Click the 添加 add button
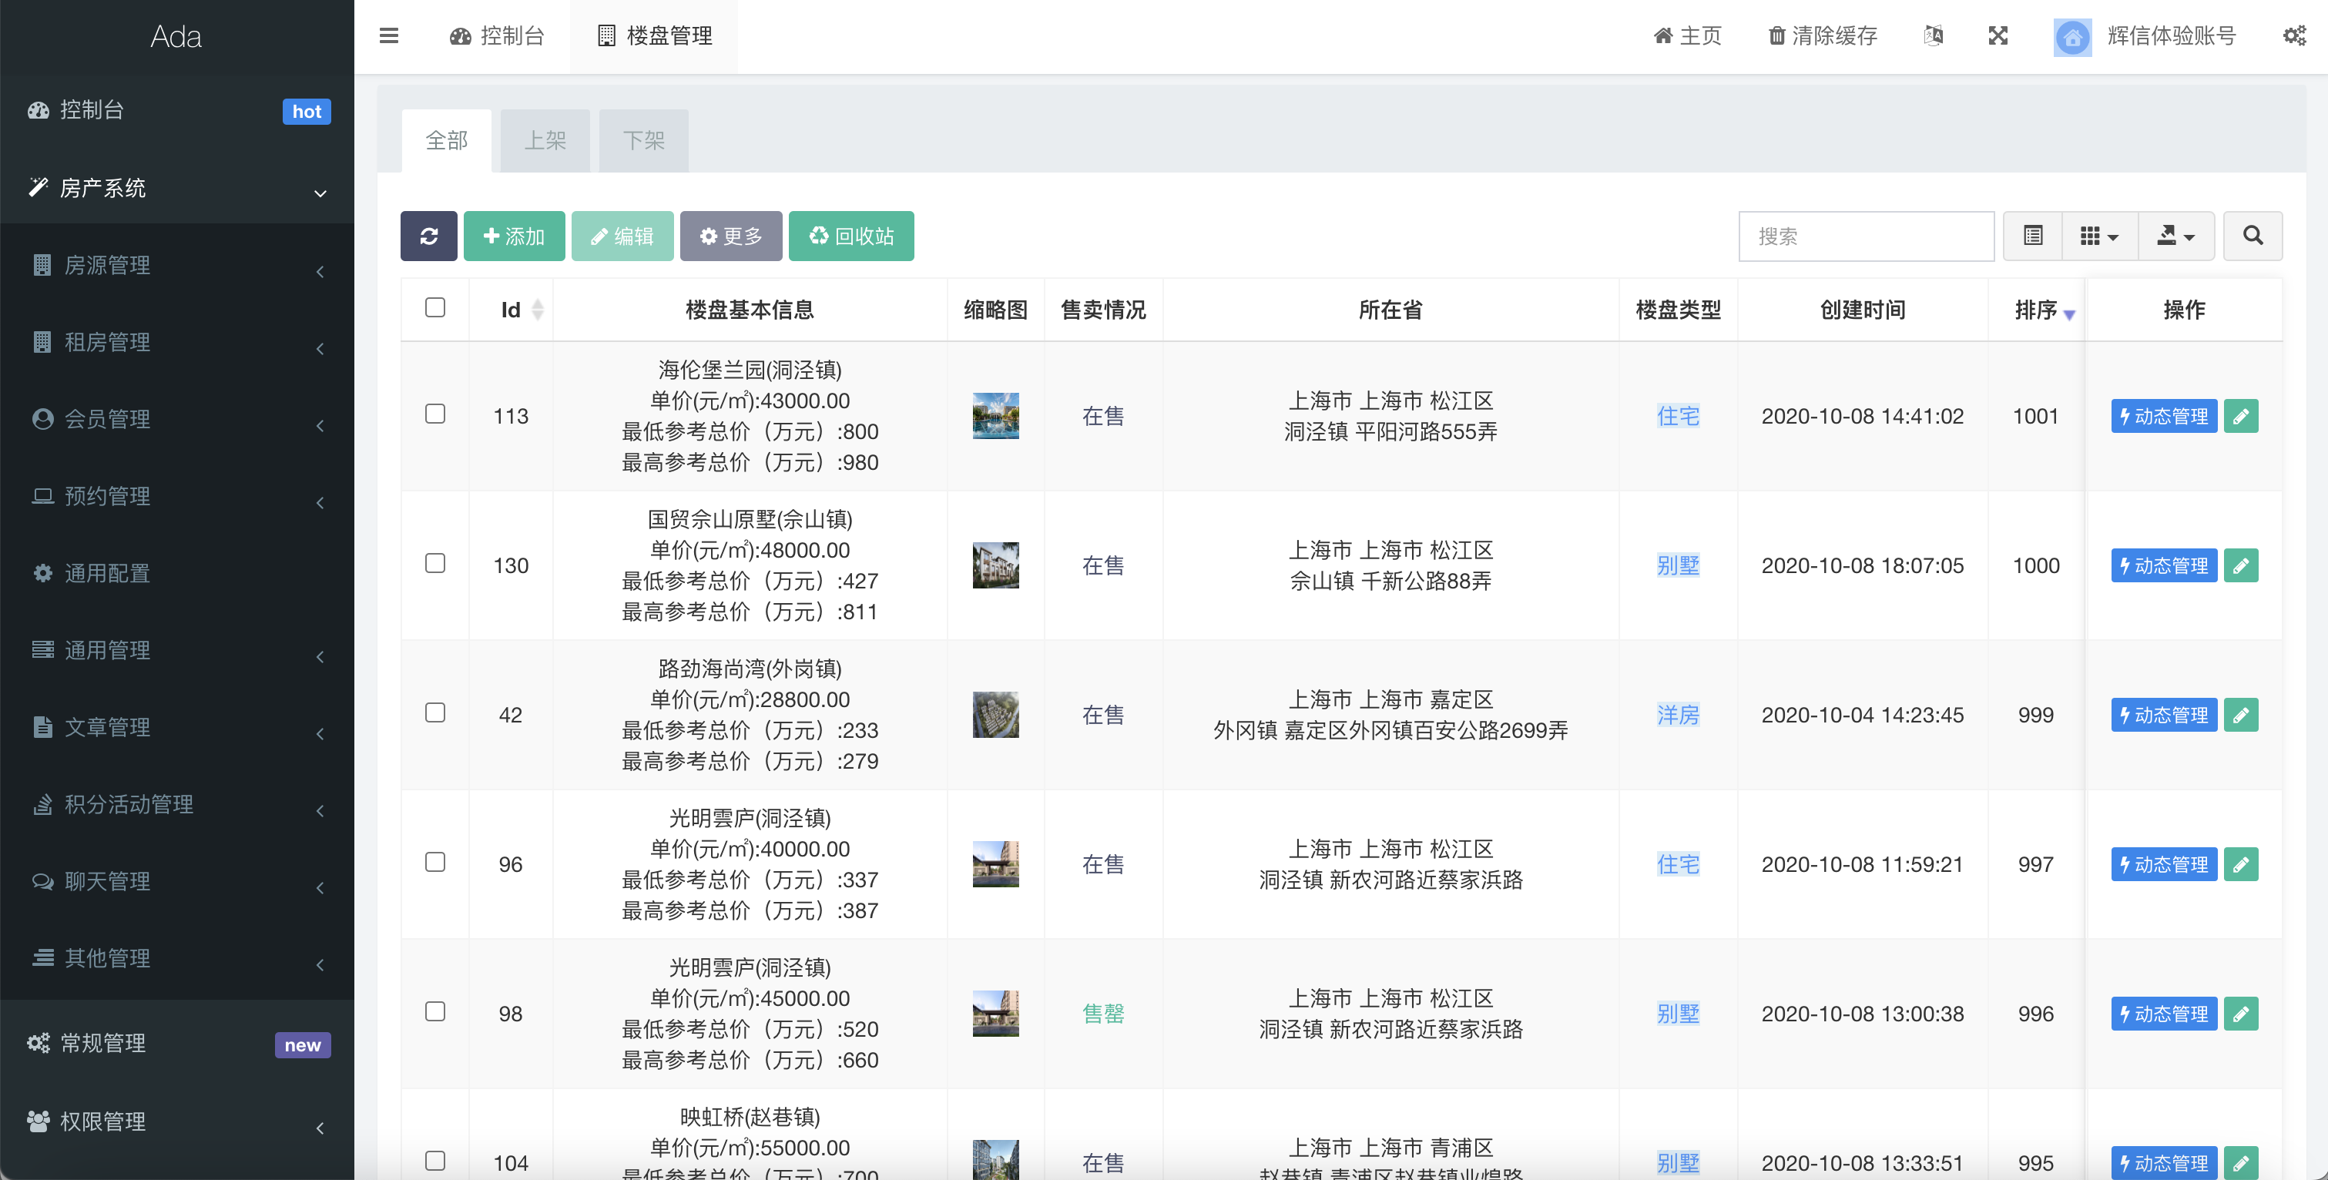Screen dimensions: 2328x1180 click(x=515, y=236)
